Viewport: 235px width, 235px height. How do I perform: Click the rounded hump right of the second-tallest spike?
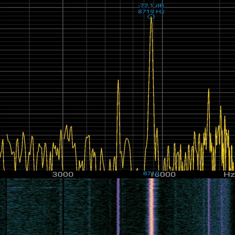tap(126, 139)
